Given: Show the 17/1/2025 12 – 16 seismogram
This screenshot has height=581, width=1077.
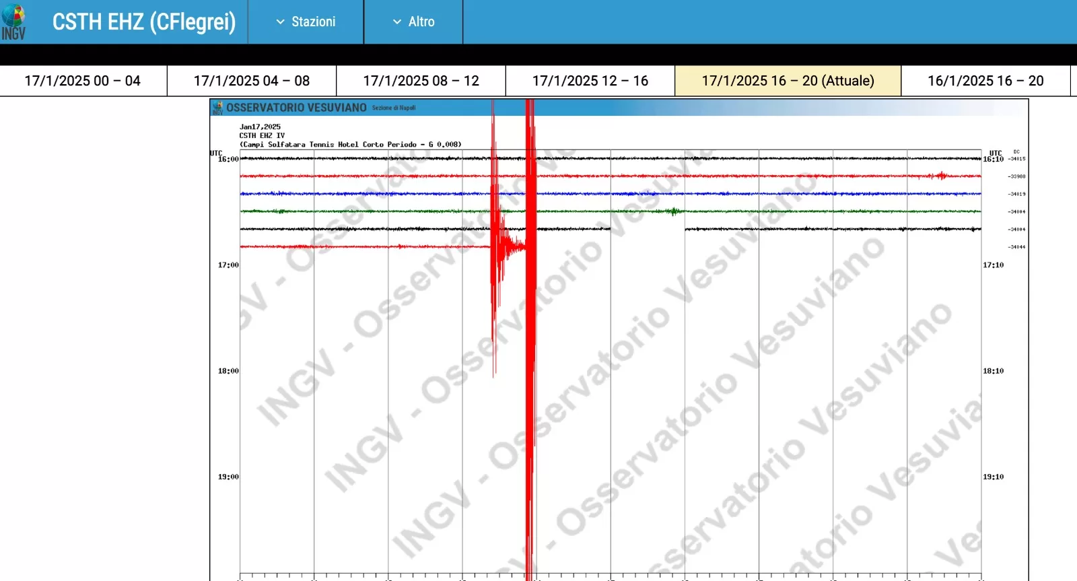Looking at the screenshot, I should click(x=590, y=81).
